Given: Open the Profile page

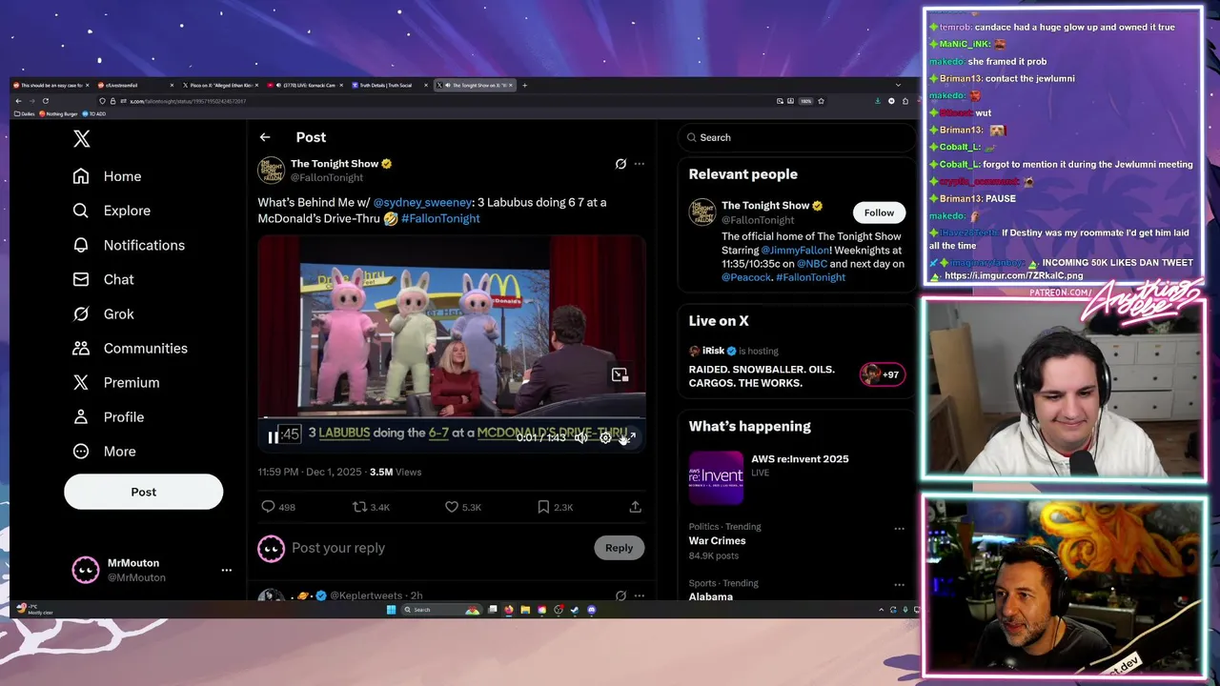Looking at the screenshot, I should coord(109,416).
